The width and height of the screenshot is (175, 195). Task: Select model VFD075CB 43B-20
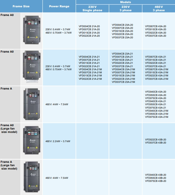coord(155,181)
